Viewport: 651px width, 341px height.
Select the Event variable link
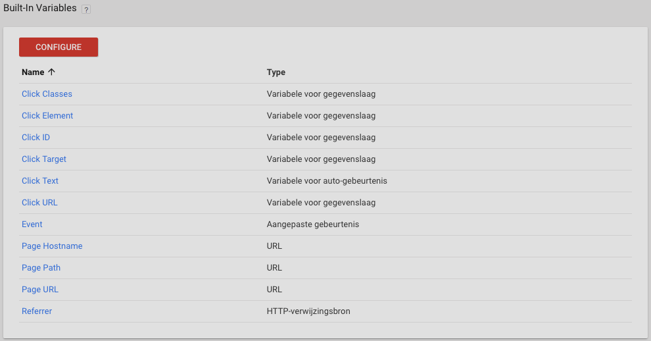coord(32,224)
